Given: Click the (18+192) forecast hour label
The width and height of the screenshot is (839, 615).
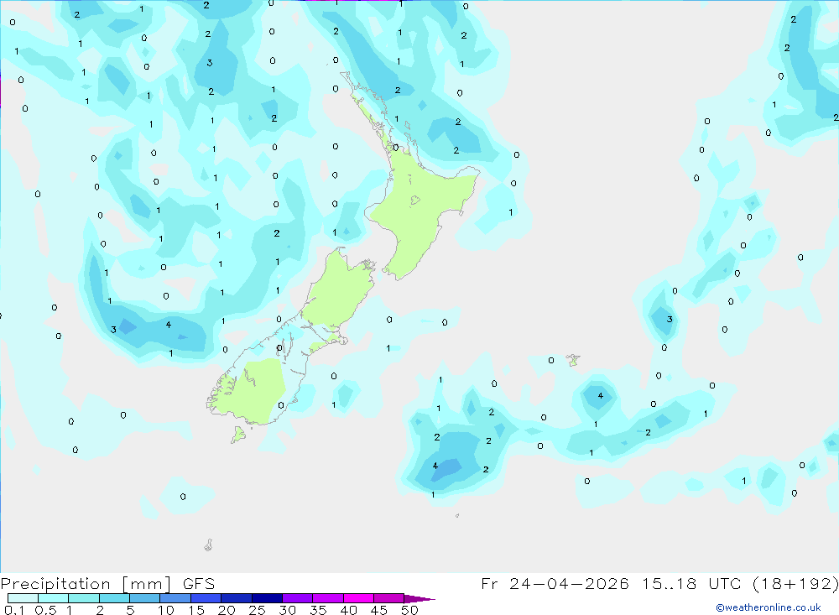Looking at the screenshot, I should (795, 583).
